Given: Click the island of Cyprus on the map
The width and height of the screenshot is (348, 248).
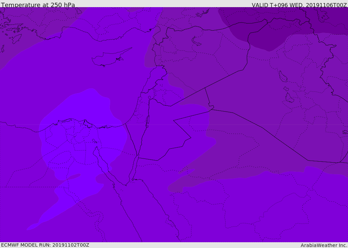Looking at the screenshot, I should tap(109, 58).
